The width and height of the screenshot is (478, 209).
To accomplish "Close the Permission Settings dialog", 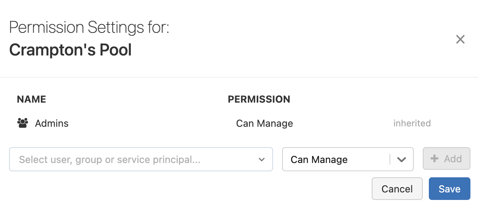I will [460, 39].
